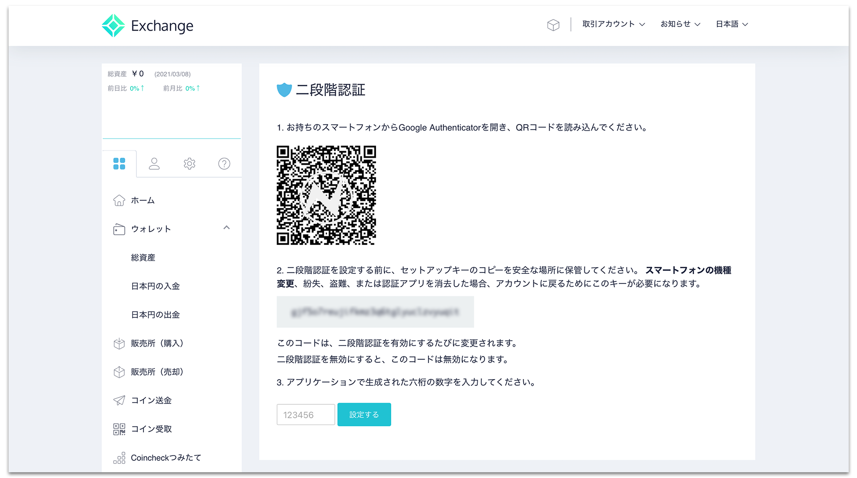857x478 pixels.
Task: Switch to the dashboard grid tab
Action: [x=119, y=163]
